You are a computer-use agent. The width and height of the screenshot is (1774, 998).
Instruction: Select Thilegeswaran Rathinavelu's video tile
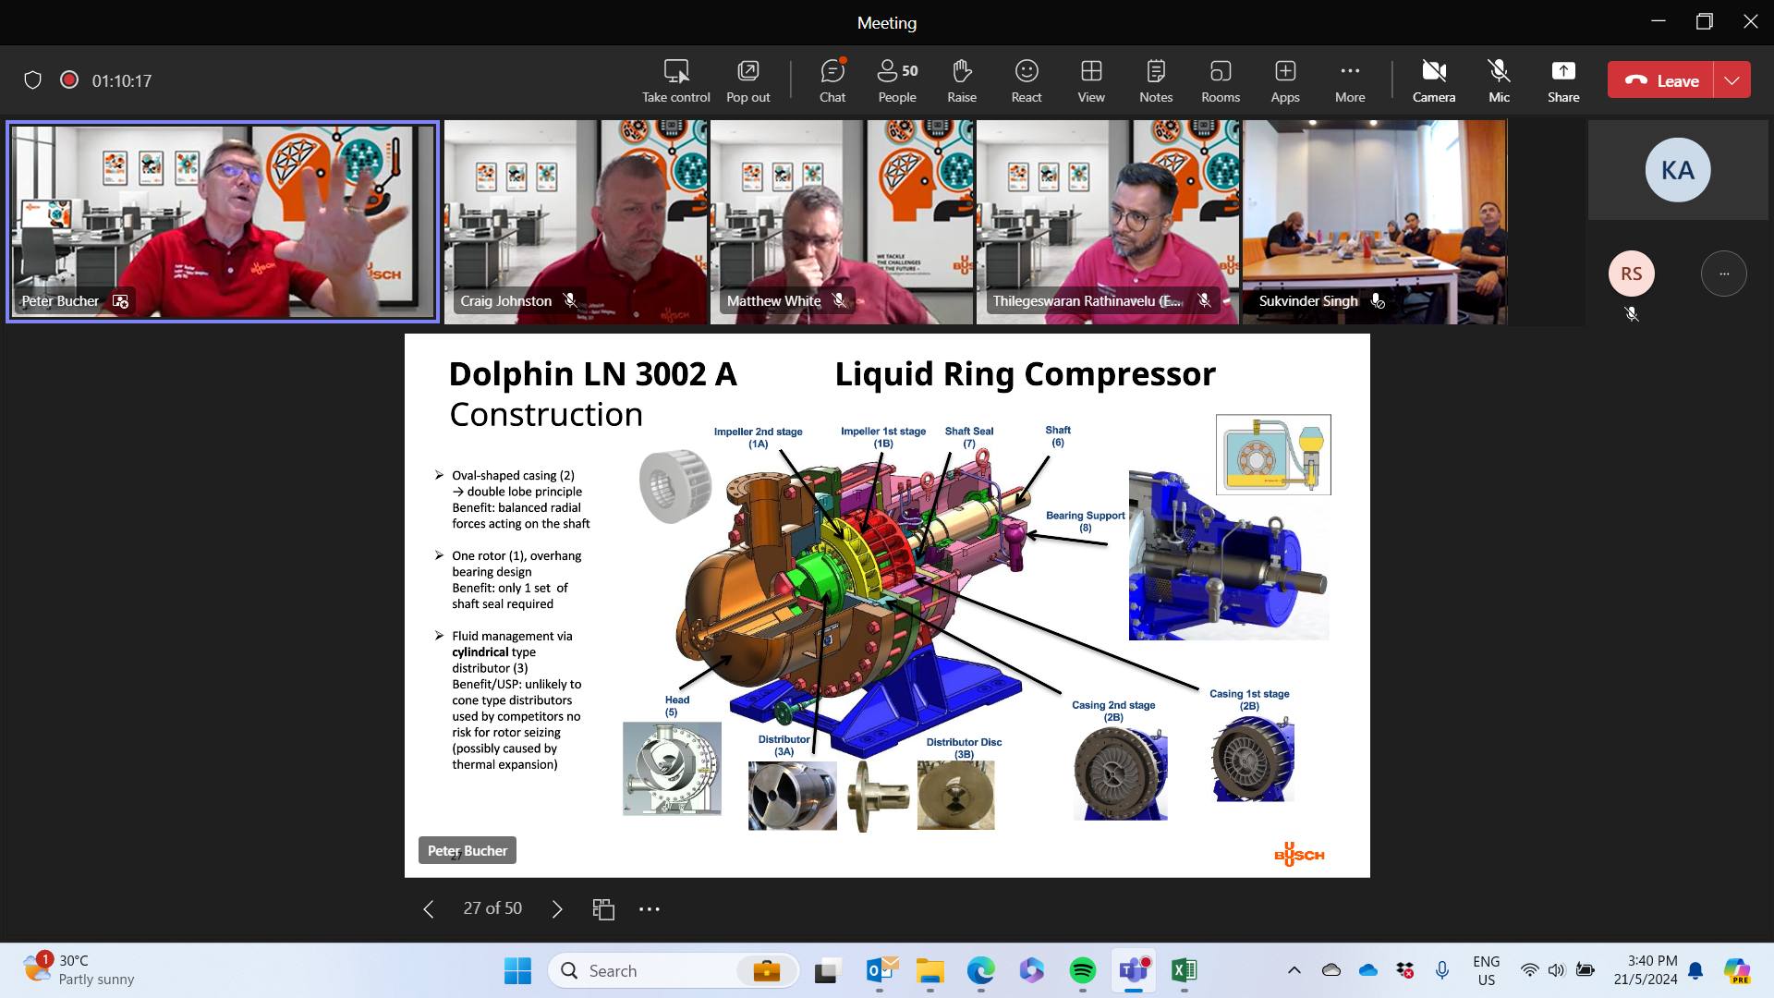pos(1108,222)
